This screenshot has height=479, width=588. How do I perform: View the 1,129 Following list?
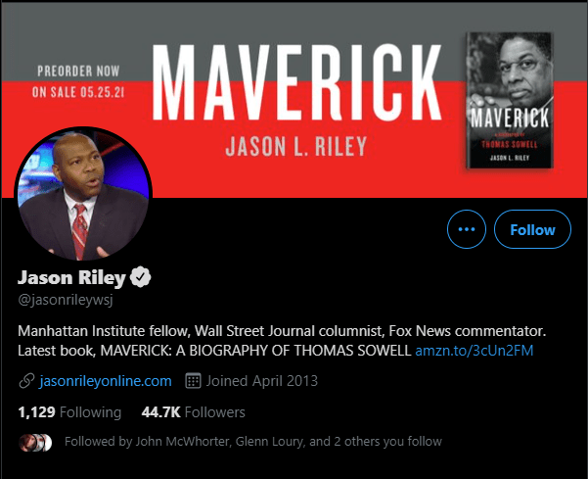pyautogui.click(x=69, y=412)
